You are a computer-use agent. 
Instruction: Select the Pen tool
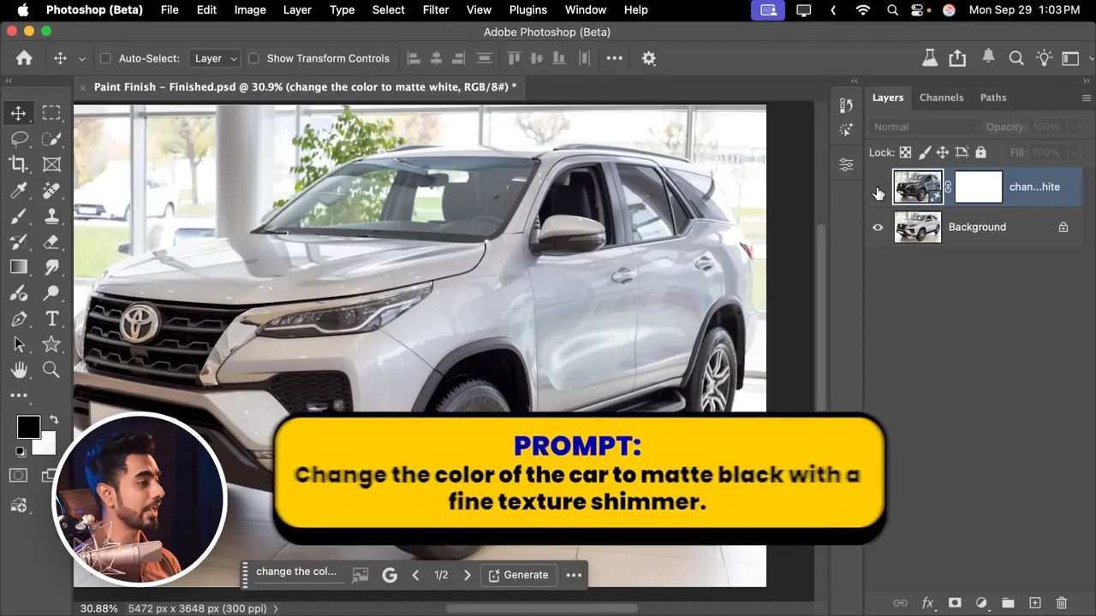pyautogui.click(x=18, y=318)
